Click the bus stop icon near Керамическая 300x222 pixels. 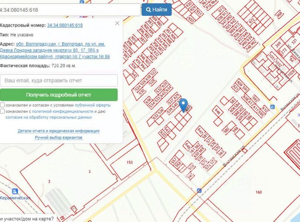tap(15, 191)
